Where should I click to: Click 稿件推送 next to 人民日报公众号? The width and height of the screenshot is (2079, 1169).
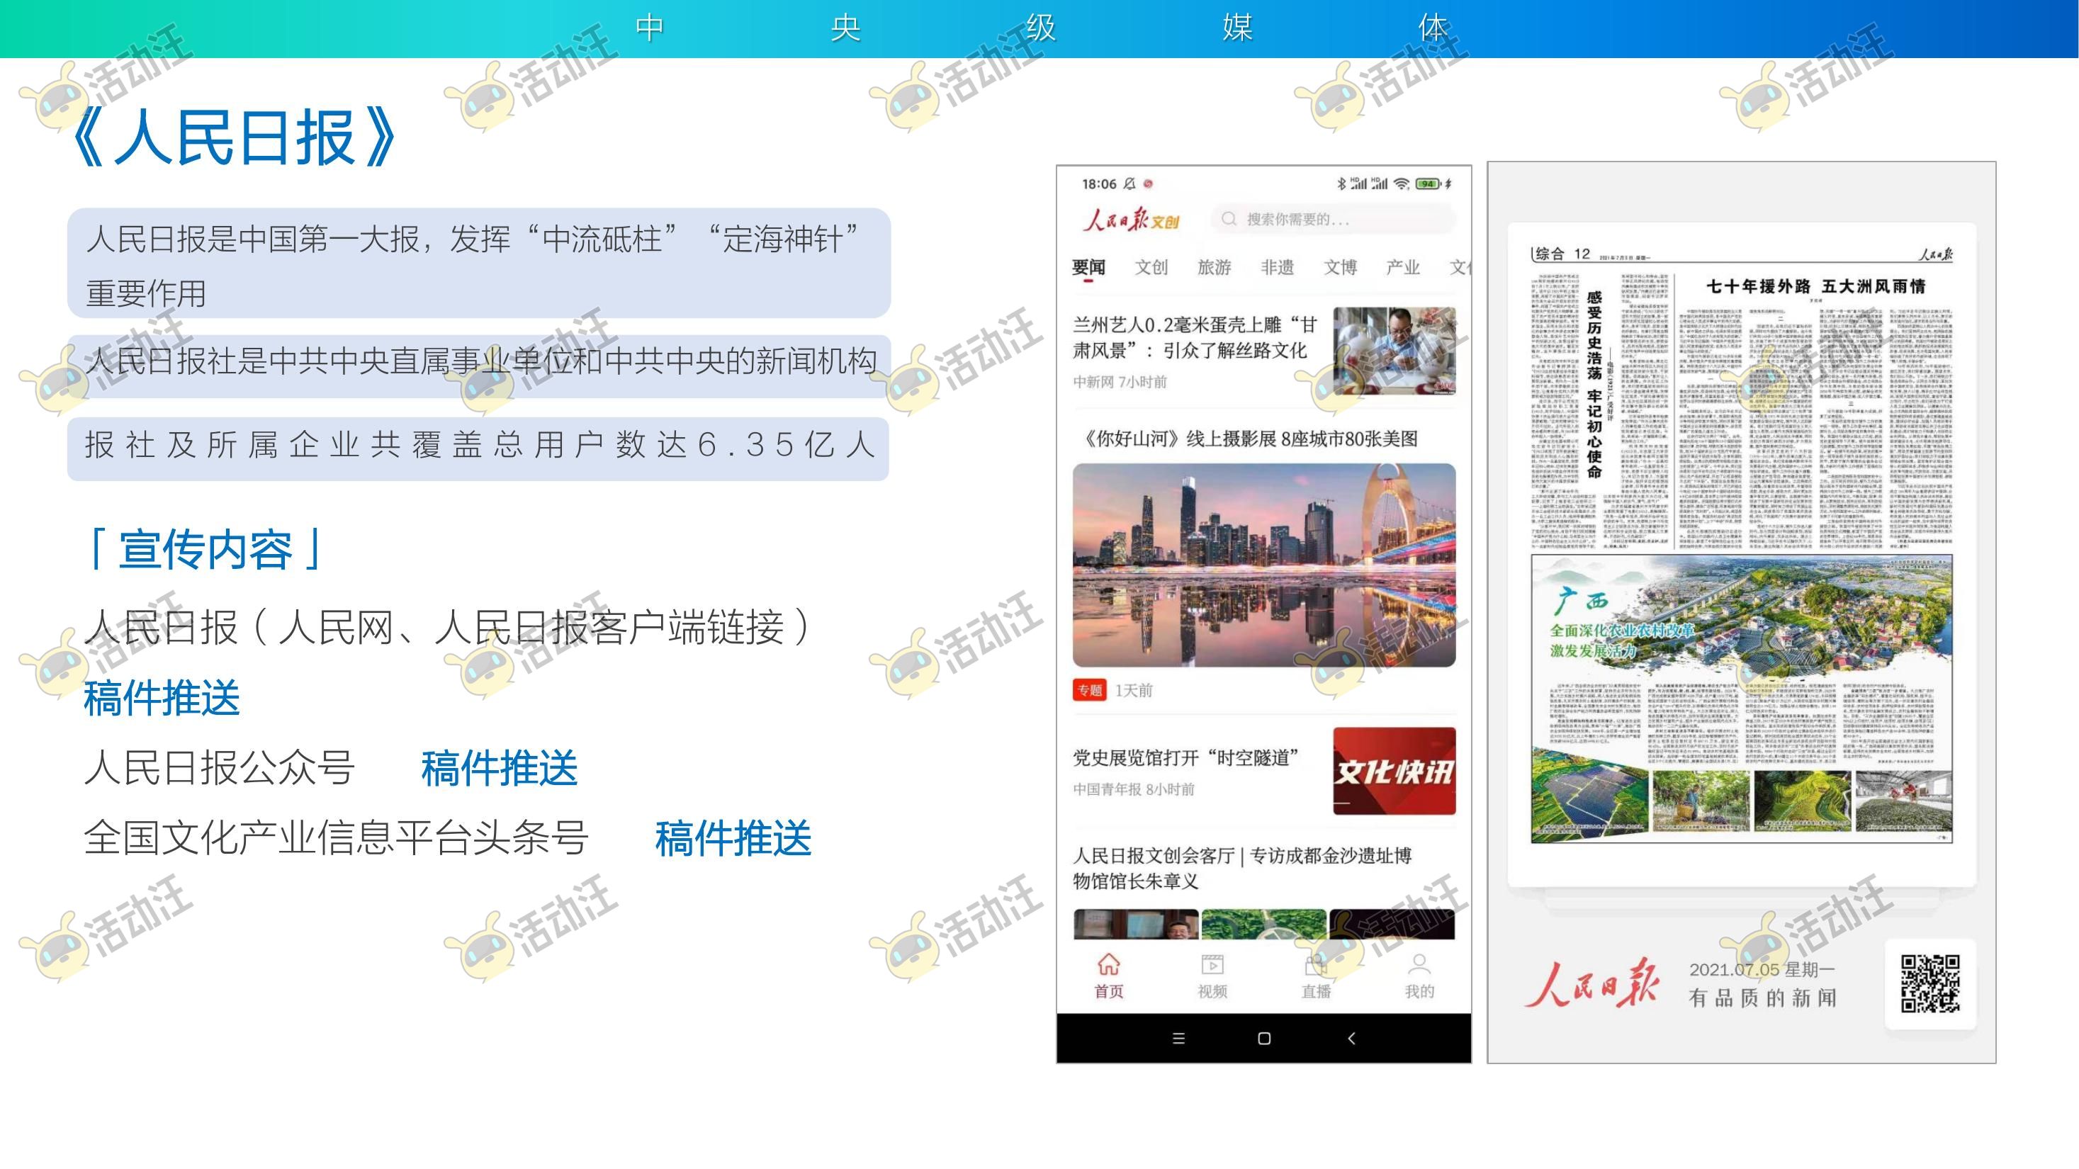(500, 767)
